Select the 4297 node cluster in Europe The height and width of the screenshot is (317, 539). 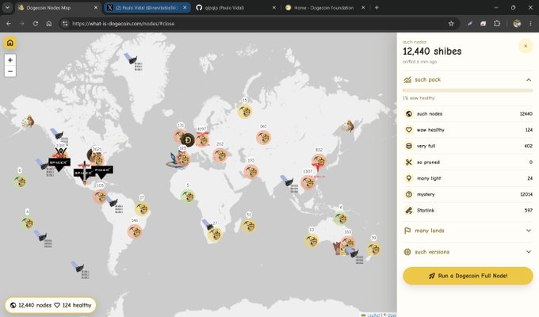[202, 139]
